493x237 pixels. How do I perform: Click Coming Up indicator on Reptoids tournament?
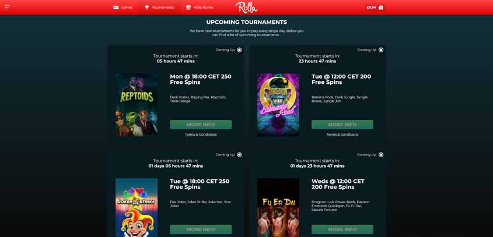click(239, 49)
